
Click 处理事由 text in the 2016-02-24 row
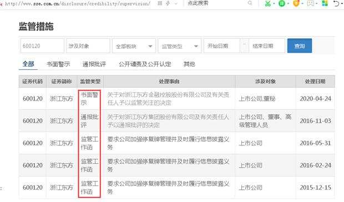coord(168,165)
